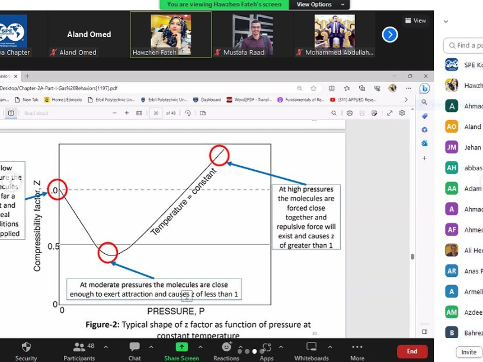Rotate the PDF page
The height and width of the screenshot is (362, 483).
[x=188, y=113]
